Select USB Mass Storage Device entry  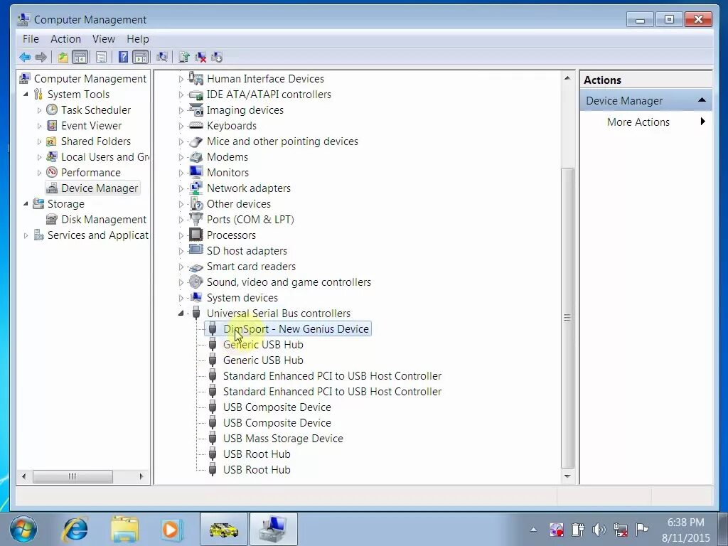pos(283,438)
